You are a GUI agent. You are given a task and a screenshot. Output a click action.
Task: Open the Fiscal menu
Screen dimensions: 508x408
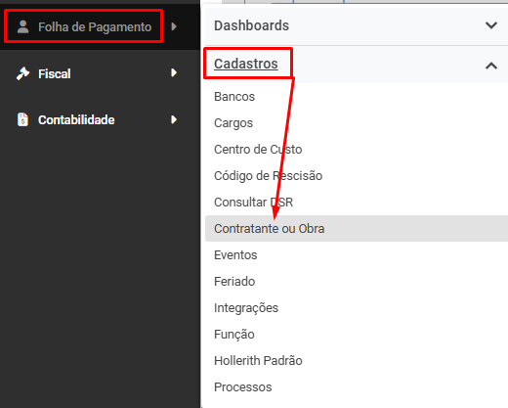click(55, 73)
